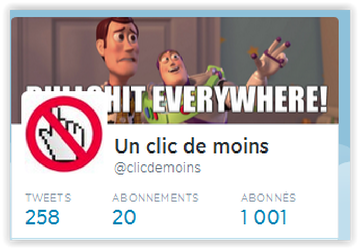The width and height of the screenshot is (359, 249).
Task: Open the 20 abonnements count
Action: pyautogui.click(x=124, y=217)
